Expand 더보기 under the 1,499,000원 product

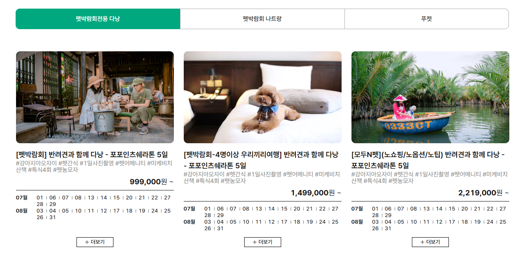click(263, 242)
